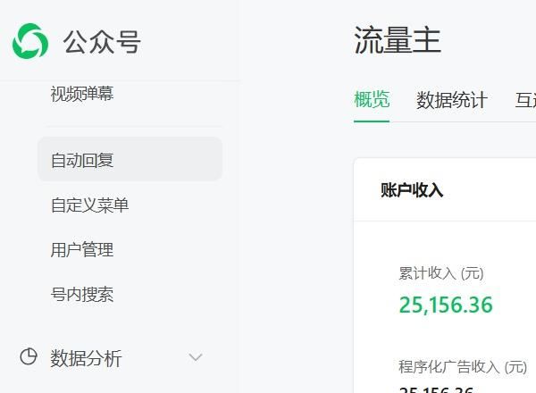Click the green 25,156.36 cumulative income amount
The image size is (536, 393).
[446, 305]
